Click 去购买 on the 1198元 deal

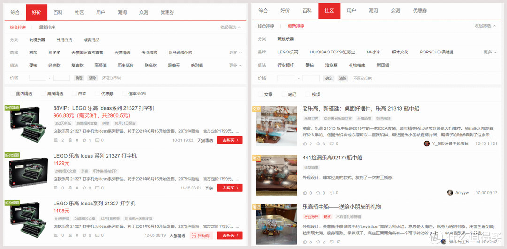pos(230,235)
